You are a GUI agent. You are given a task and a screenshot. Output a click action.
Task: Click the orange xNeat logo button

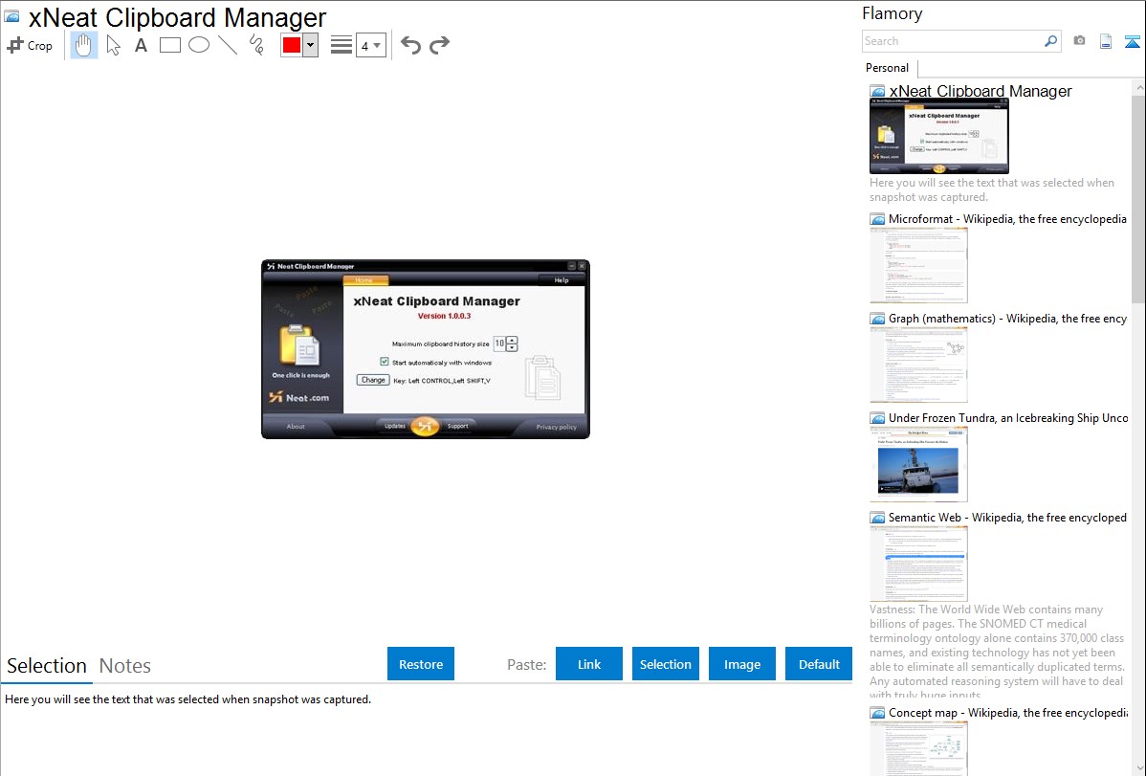click(426, 426)
